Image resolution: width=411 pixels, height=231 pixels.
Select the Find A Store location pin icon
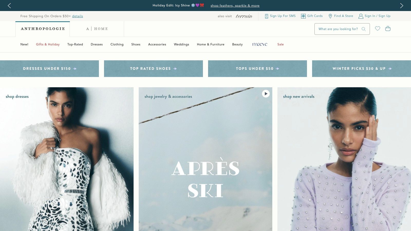tap(330, 16)
